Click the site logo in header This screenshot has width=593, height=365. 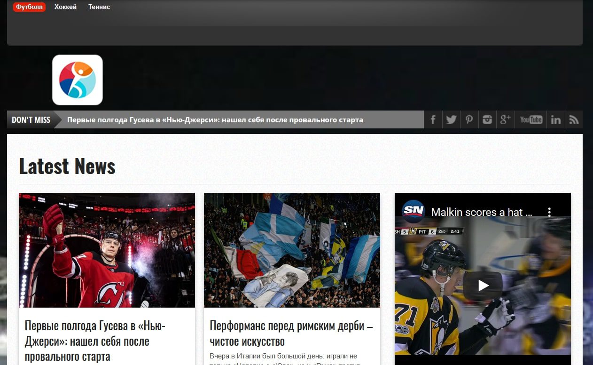tap(78, 80)
